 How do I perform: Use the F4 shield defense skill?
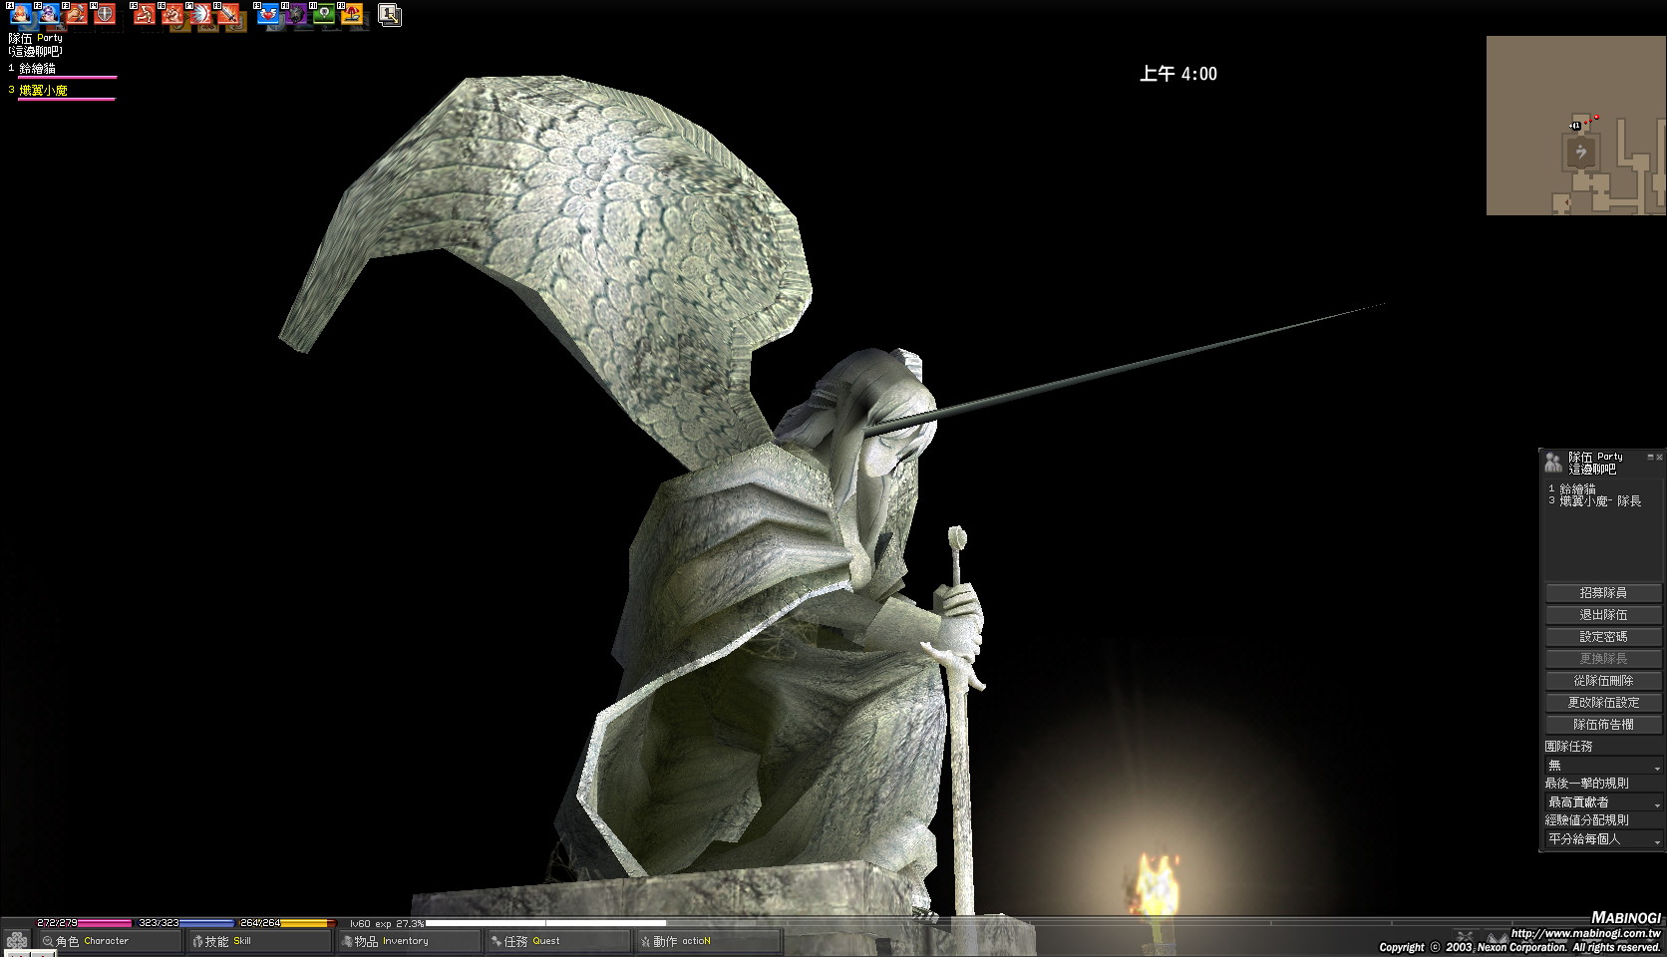pyautogui.click(x=105, y=14)
